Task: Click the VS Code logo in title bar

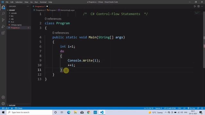Action: (x=2, y=2)
